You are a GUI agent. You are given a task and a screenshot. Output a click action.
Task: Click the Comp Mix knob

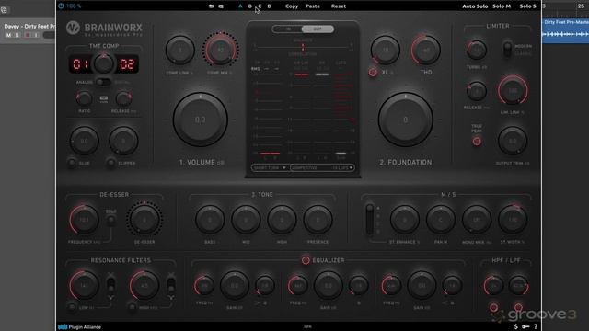coord(221,50)
